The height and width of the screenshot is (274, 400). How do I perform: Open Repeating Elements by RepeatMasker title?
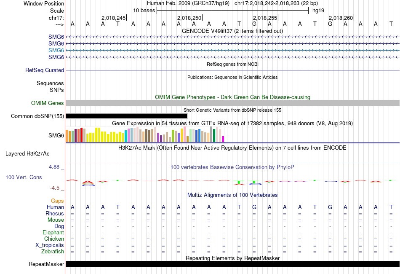(x=233, y=258)
